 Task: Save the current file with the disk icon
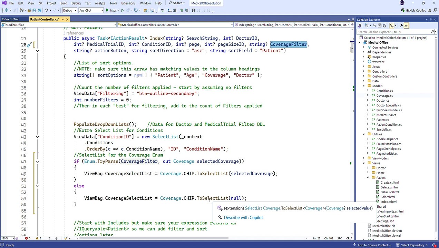(x=34, y=10)
